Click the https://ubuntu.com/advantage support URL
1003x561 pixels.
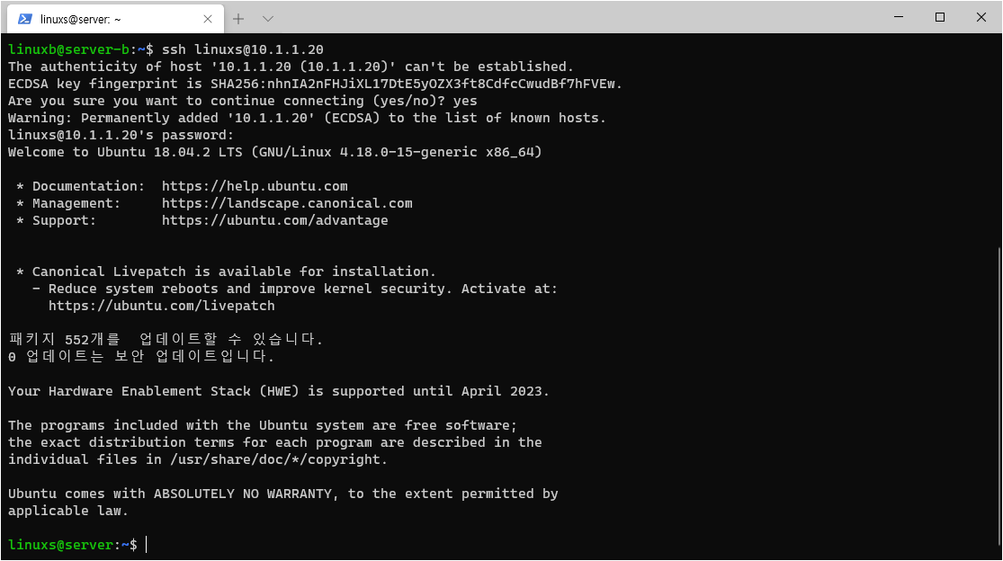tap(274, 220)
